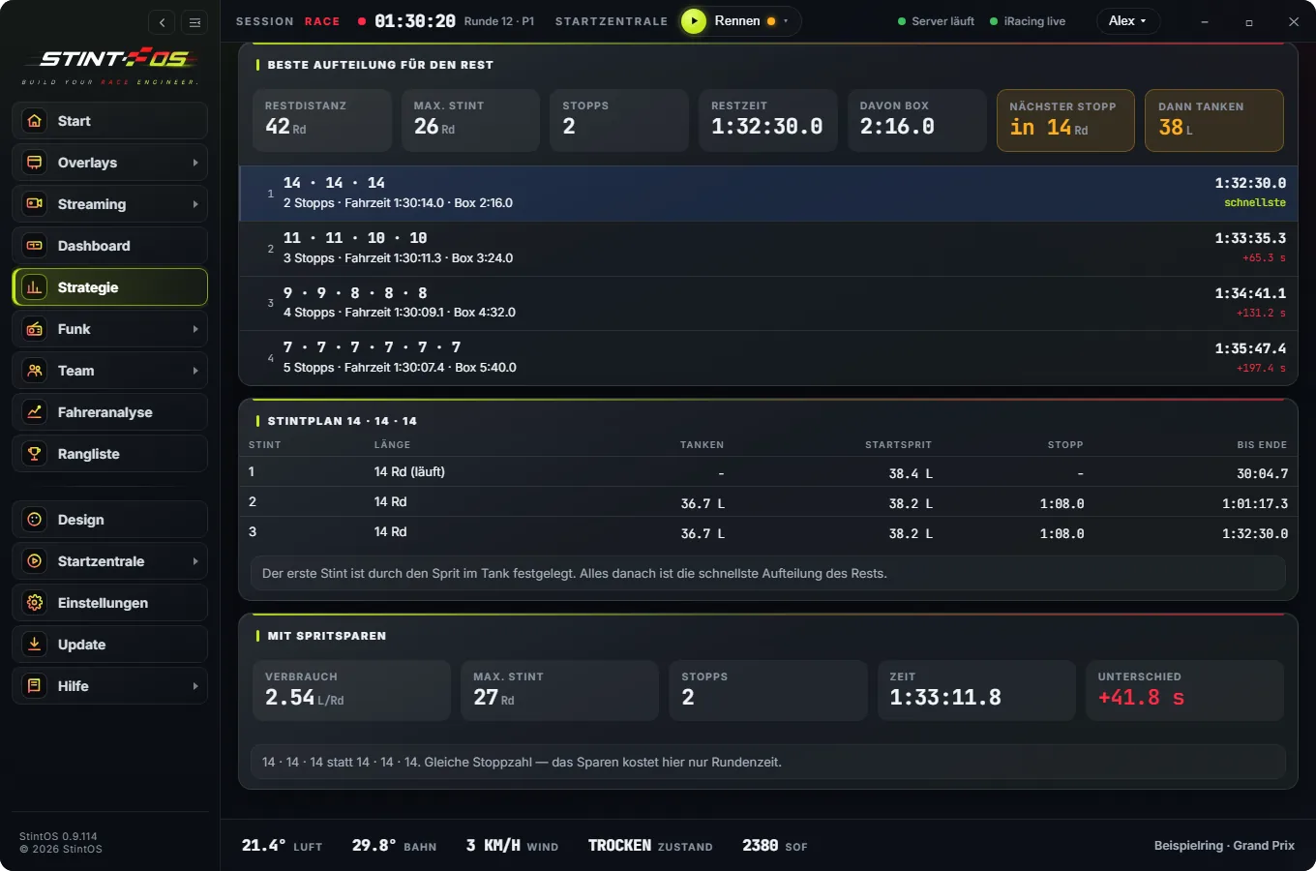
Task: Open the hamburger menu button in header
Action: (x=194, y=22)
